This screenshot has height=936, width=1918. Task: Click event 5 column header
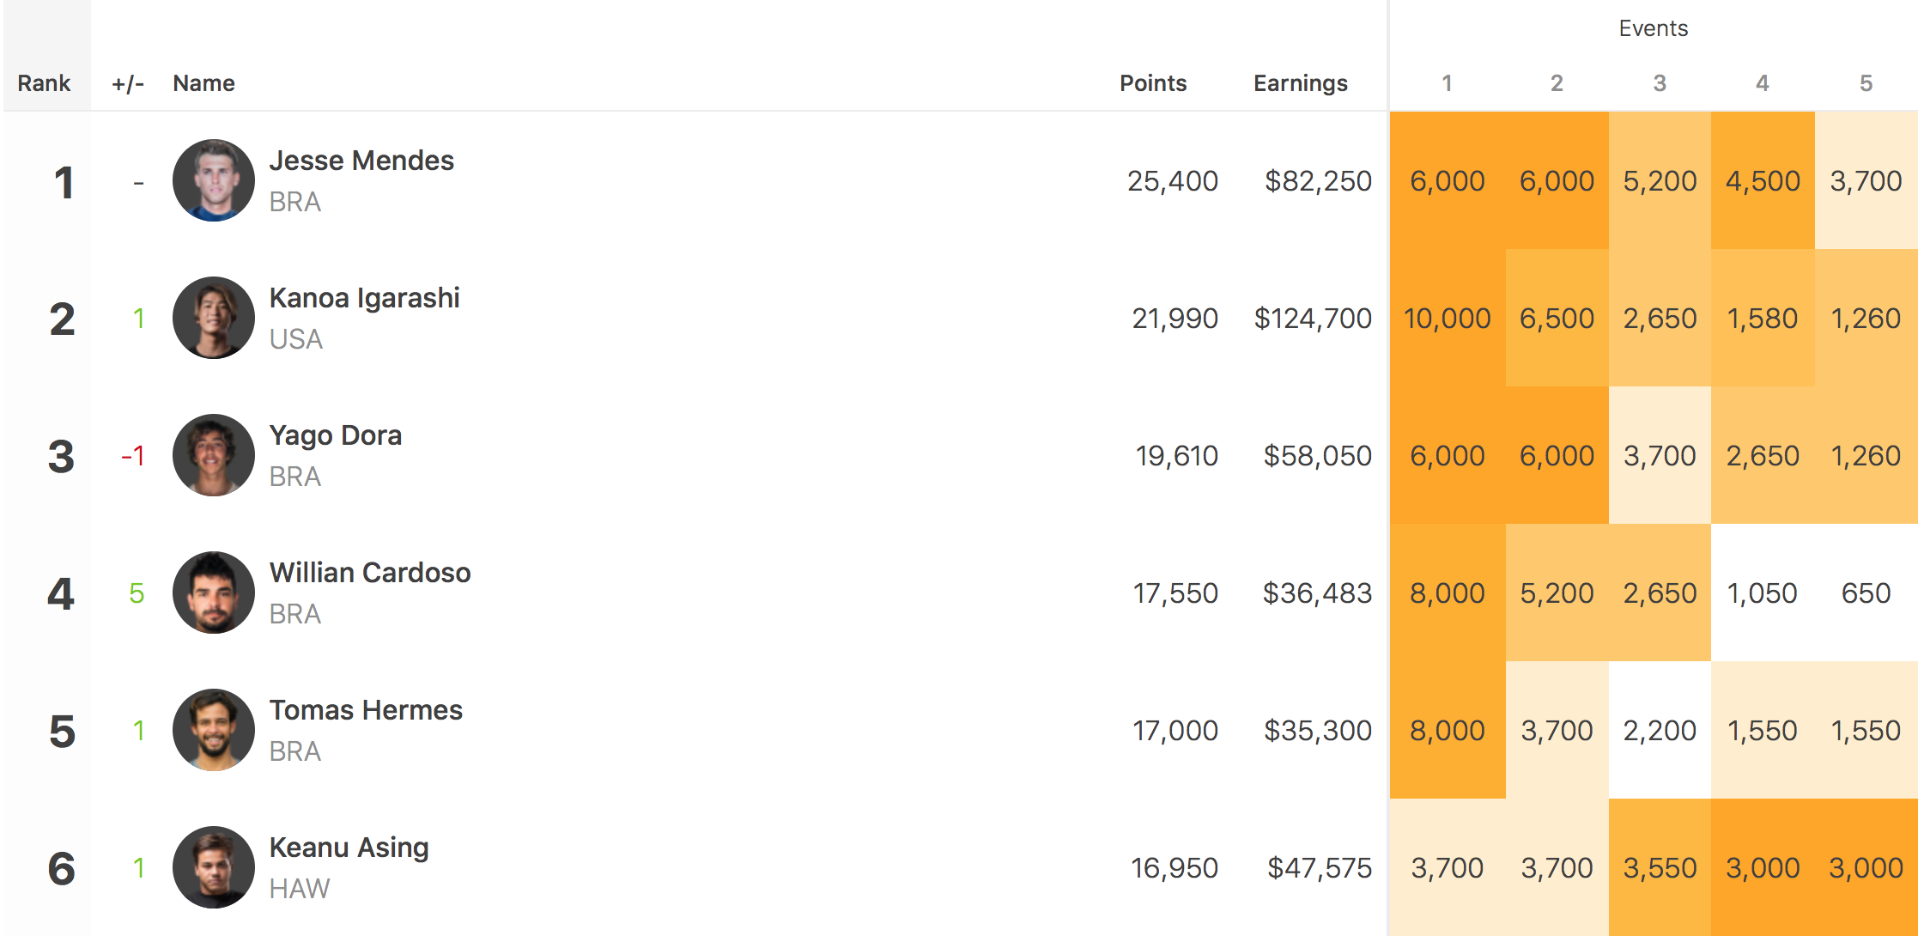point(1866,83)
